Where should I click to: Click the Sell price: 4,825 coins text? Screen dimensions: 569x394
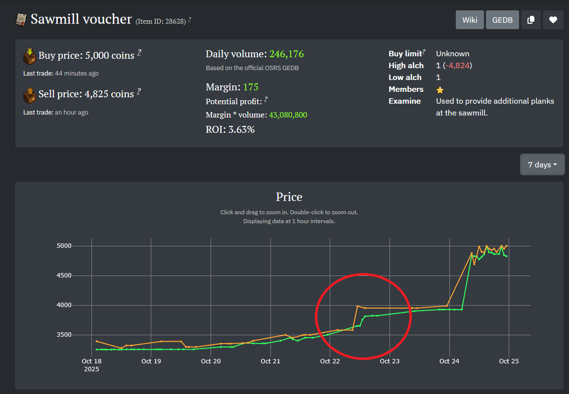click(x=86, y=94)
